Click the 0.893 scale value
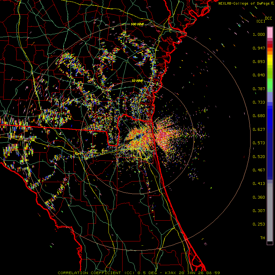Screen dimensions: 275x275 [259, 61]
